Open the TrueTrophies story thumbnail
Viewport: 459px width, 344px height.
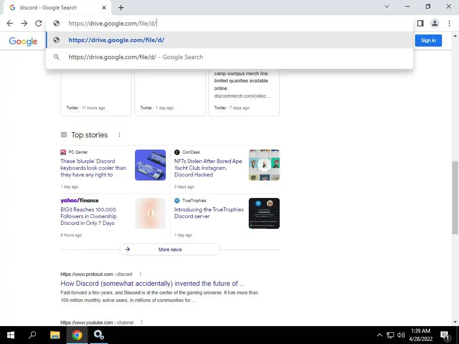(x=264, y=213)
